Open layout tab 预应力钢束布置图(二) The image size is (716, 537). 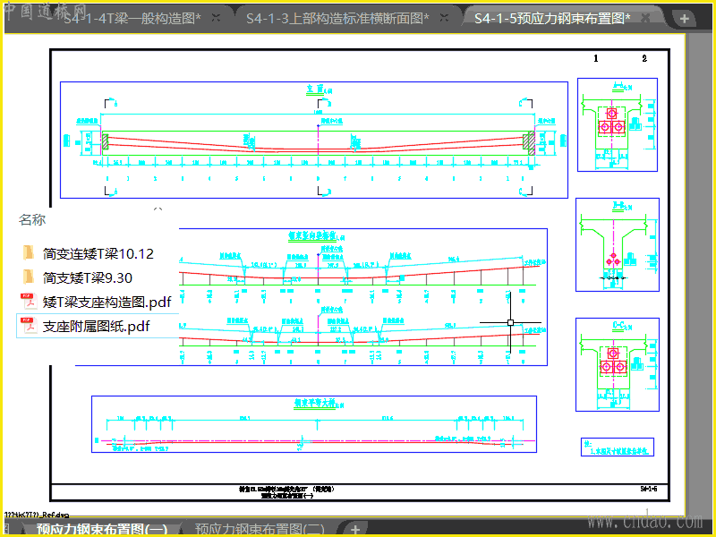click(x=260, y=529)
